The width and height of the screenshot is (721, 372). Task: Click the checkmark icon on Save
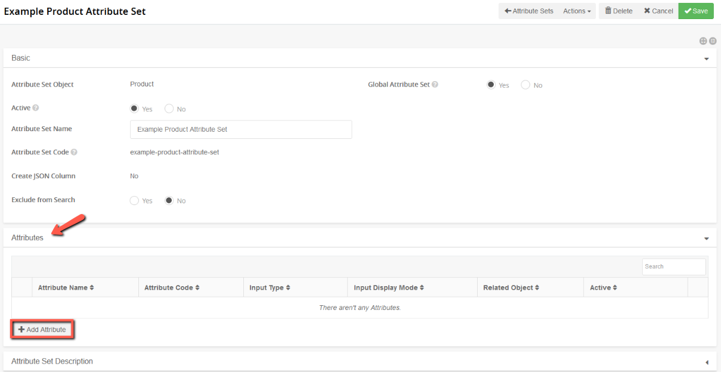click(688, 11)
